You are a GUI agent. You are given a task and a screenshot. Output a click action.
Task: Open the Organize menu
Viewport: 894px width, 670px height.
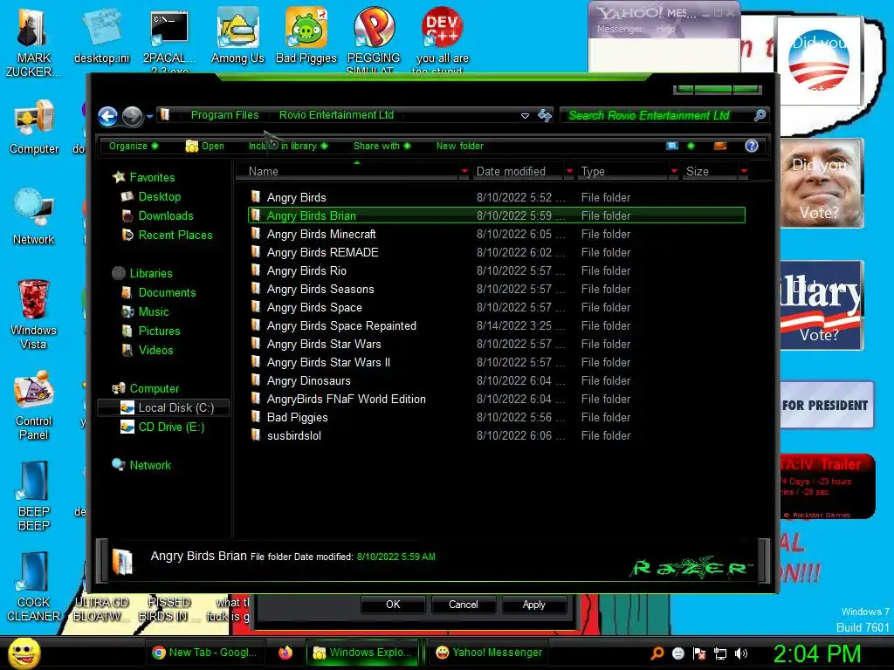click(x=134, y=146)
